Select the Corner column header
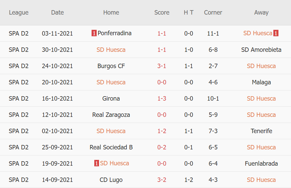This screenshot has height=188, width=291. 213,13
